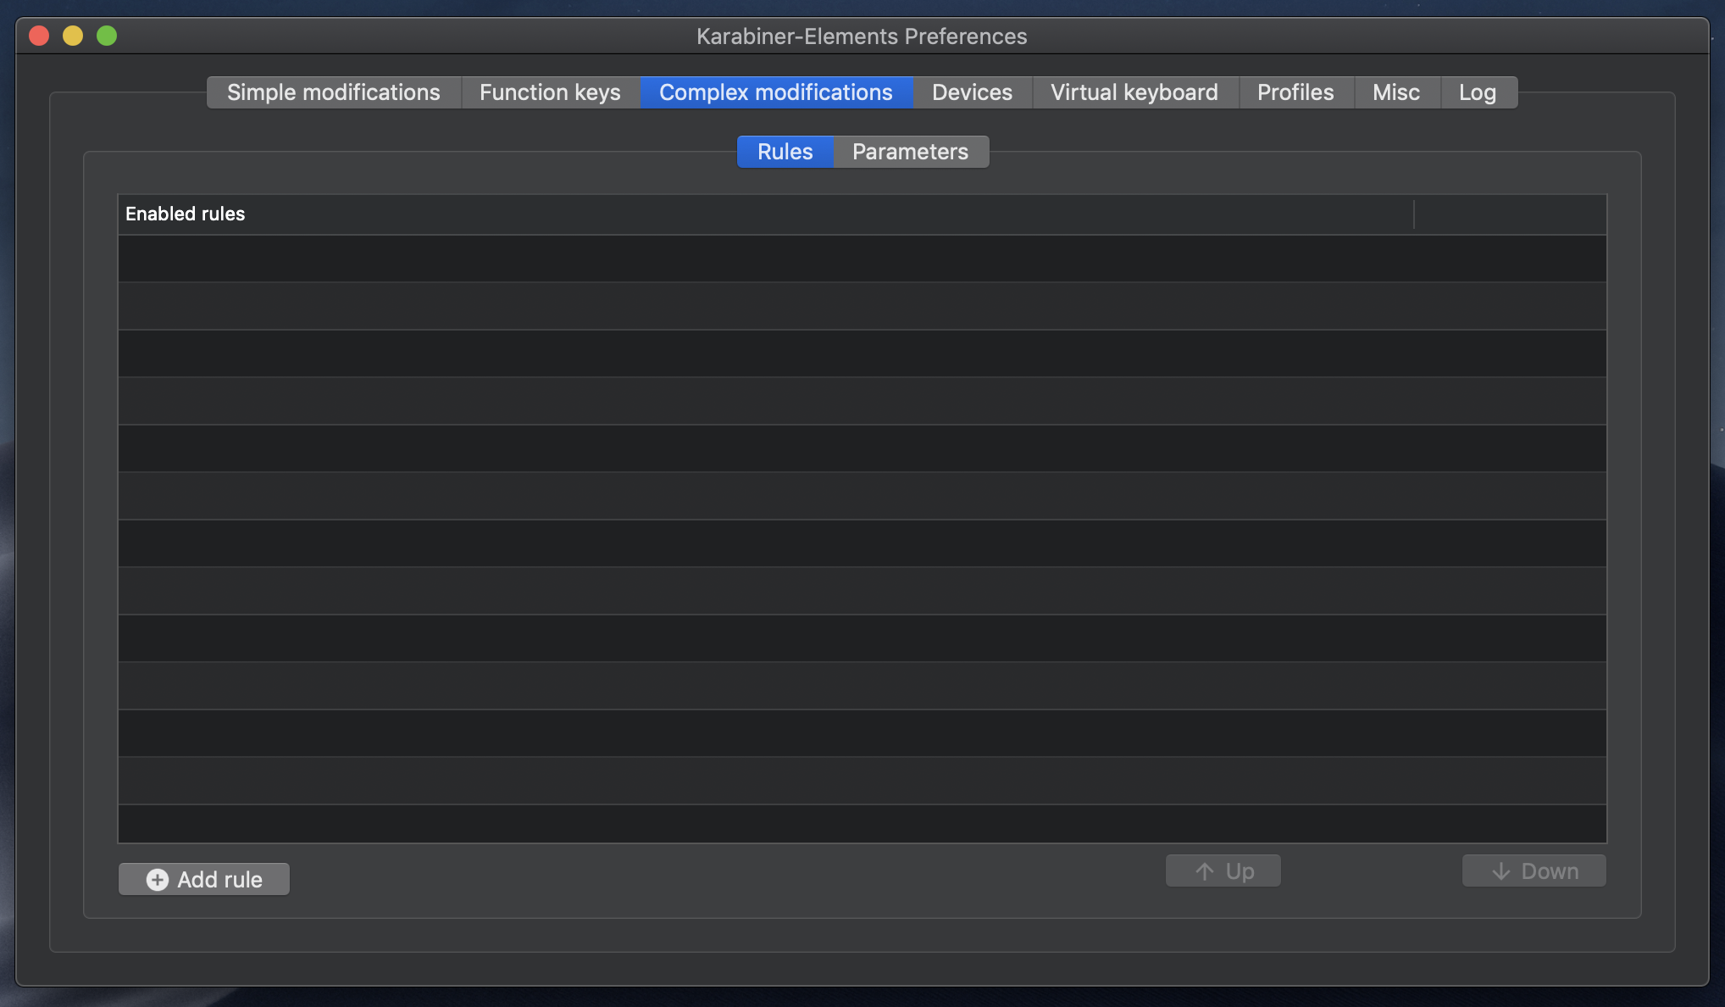The image size is (1725, 1007).
Task: Click the Parameters sub-tab toggle
Action: pyautogui.click(x=911, y=151)
